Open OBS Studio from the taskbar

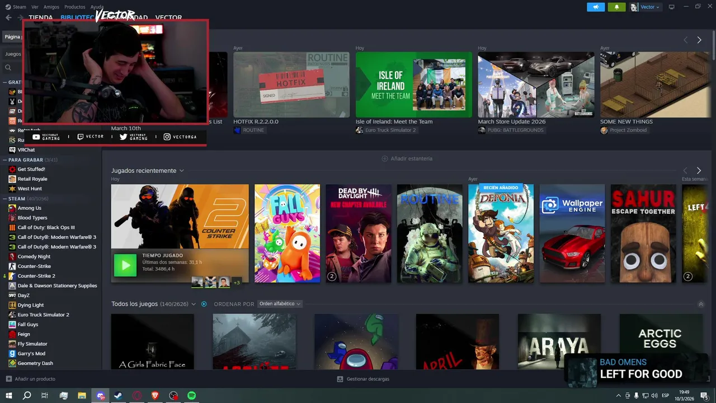point(173,396)
